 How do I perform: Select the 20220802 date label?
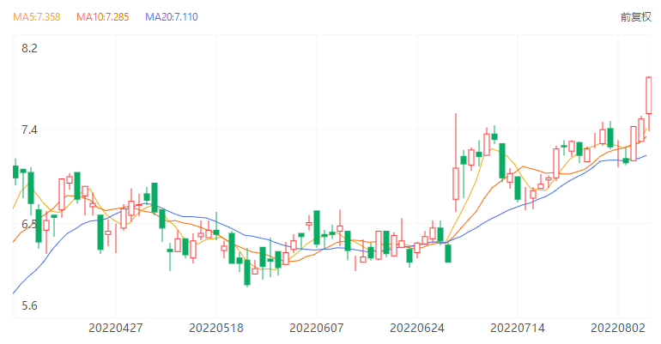click(x=618, y=328)
